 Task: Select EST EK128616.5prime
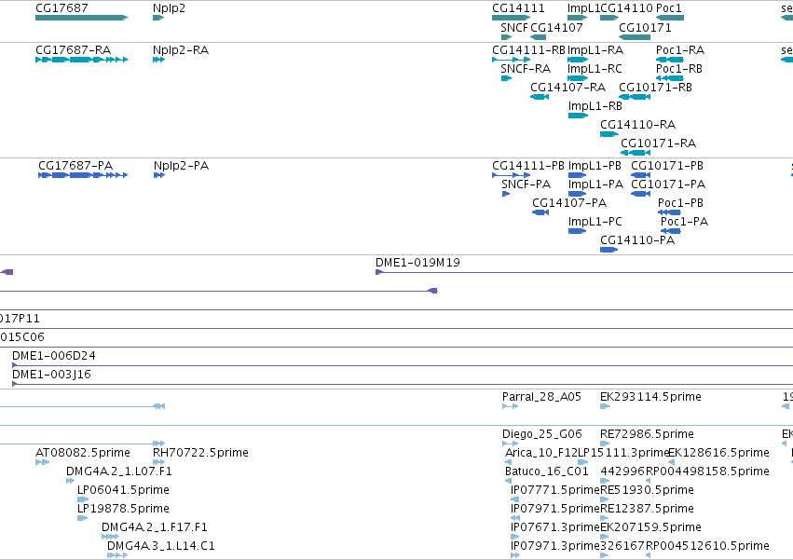pos(671,463)
